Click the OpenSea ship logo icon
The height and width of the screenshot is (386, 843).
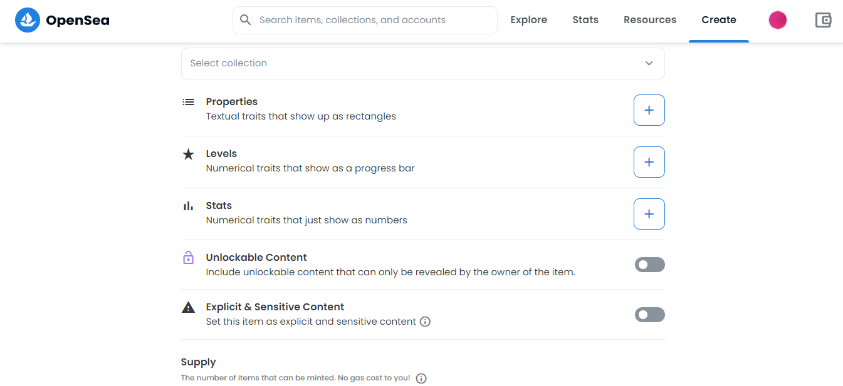pos(28,20)
